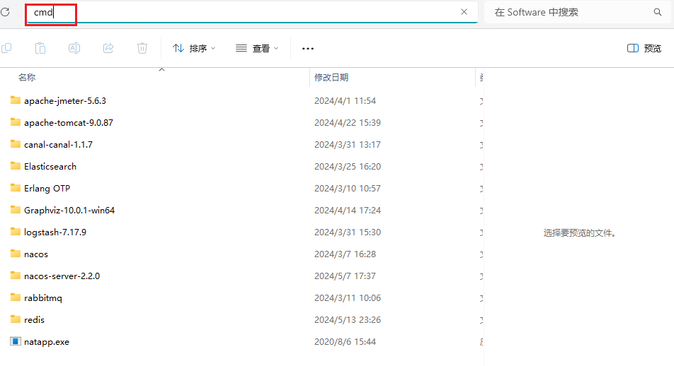Click date 2024/3/25 16:20
The height and width of the screenshot is (366, 674).
(348, 167)
